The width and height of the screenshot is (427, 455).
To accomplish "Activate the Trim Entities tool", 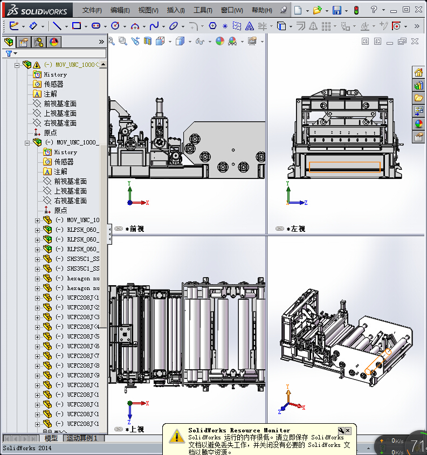I will point(263,26).
